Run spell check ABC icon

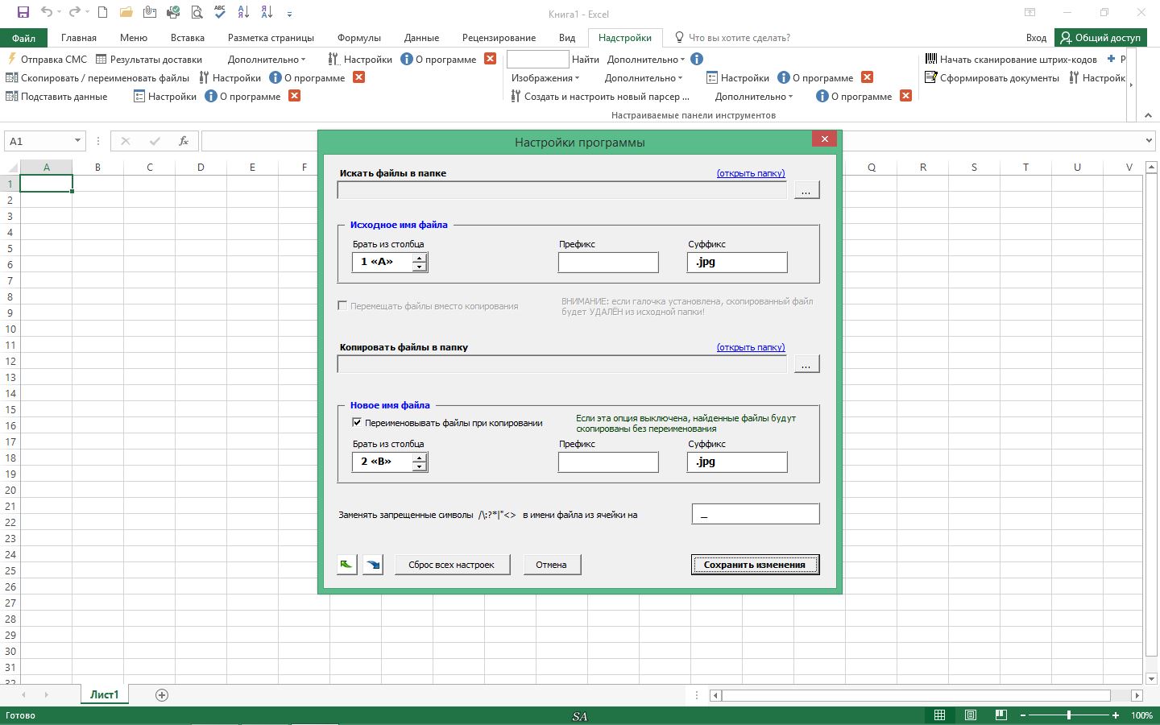[x=220, y=12]
